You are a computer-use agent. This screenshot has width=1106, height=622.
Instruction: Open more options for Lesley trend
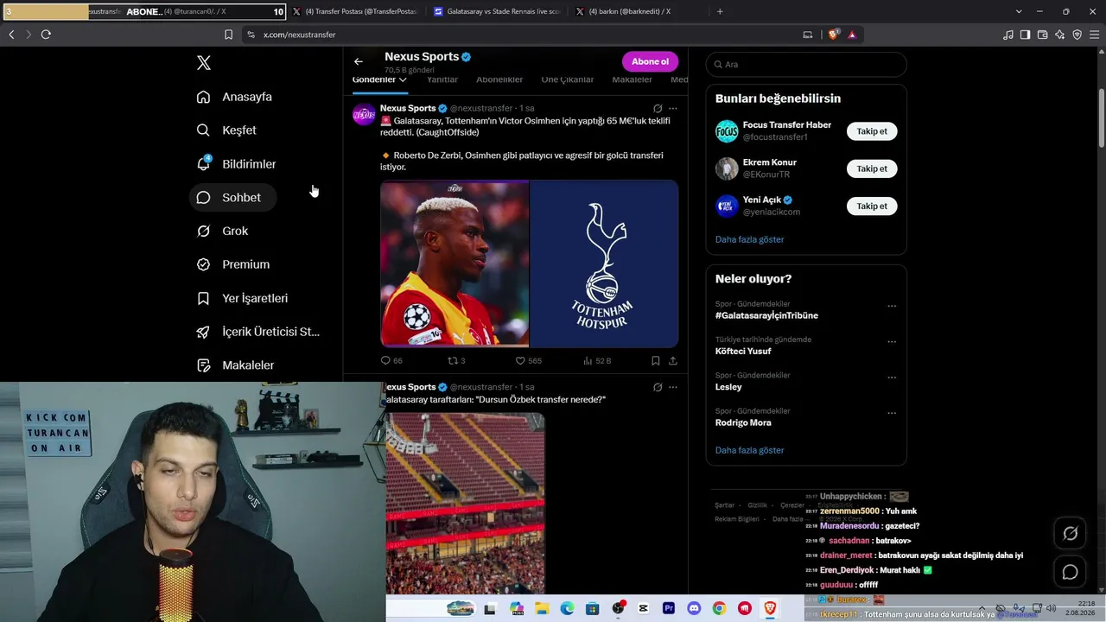(x=892, y=378)
